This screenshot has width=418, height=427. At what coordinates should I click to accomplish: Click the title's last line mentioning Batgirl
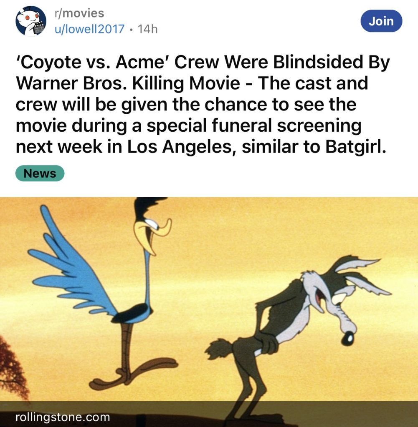click(x=201, y=147)
